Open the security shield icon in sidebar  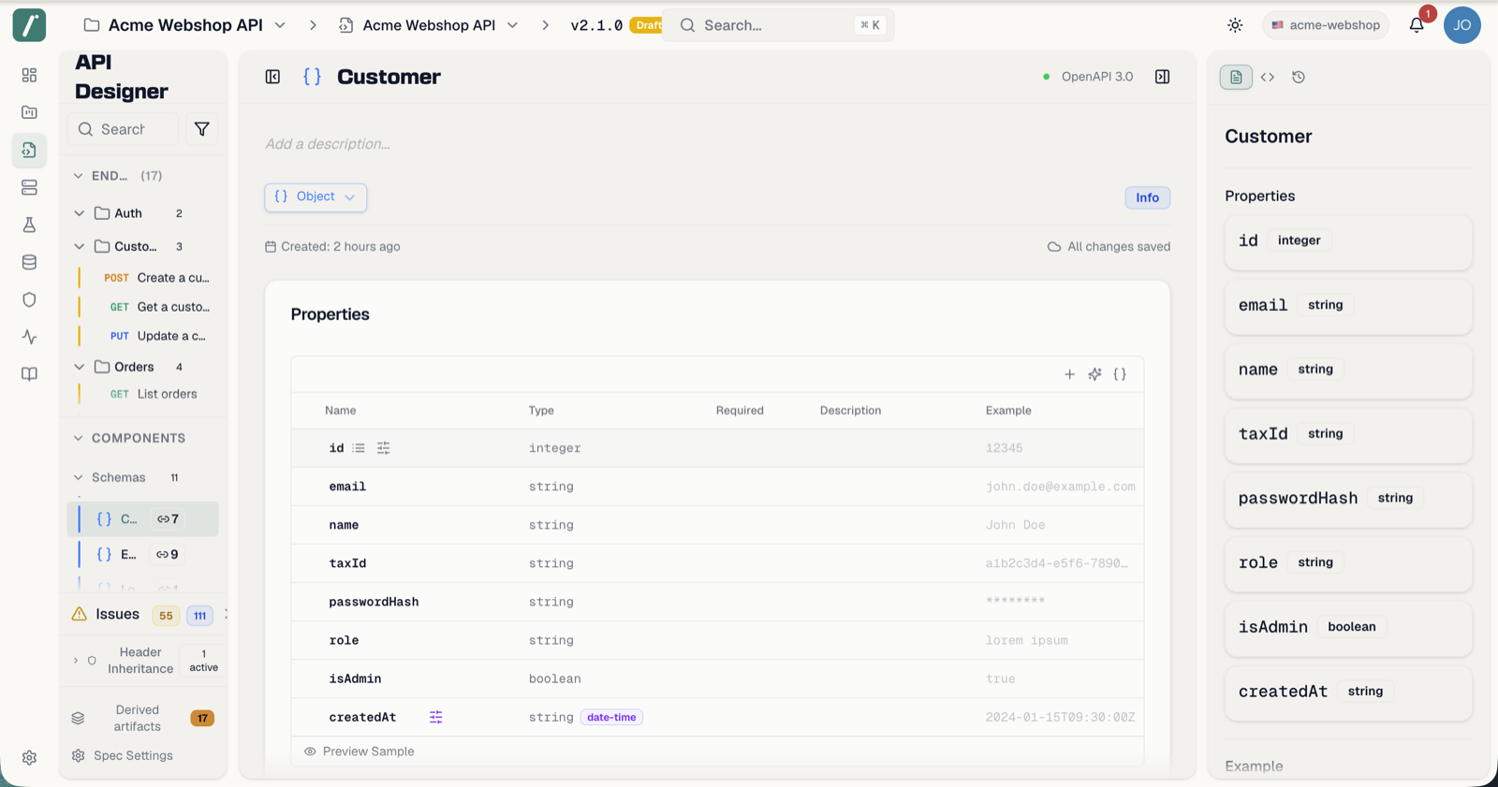coord(29,299)
